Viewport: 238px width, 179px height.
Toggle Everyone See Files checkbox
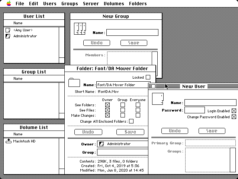coord(138,110)
